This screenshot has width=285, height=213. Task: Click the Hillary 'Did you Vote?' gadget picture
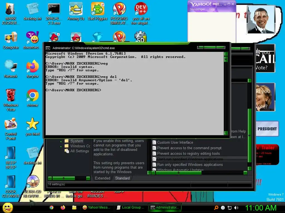coord(265,97)
